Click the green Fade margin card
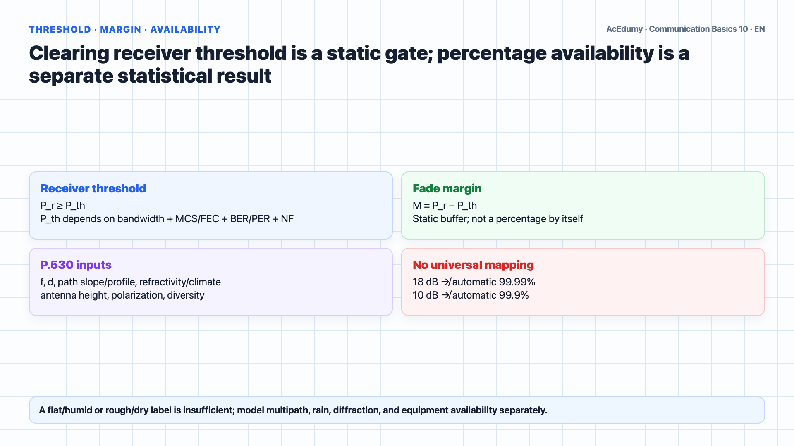This screenshot has height=446, width=794. pyautogui.click(x=583, y=205)
